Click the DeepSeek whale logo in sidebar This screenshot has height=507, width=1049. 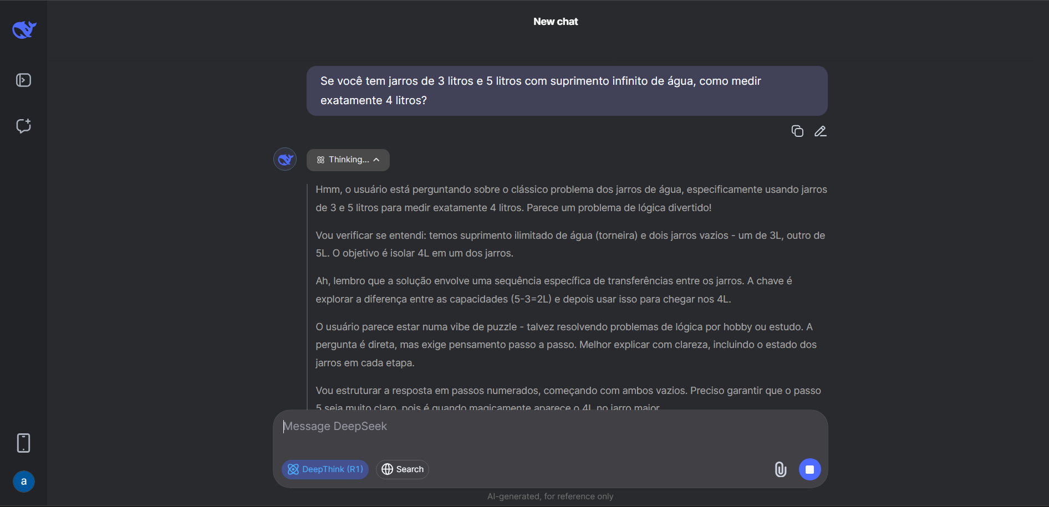click(24, 29)
